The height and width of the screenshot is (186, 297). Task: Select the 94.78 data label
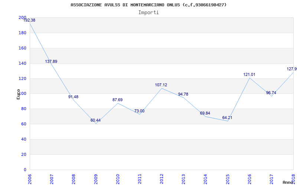pos(183,94)
